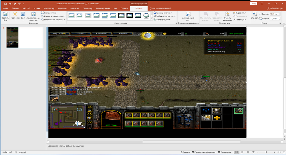The height and width of the screenshot is (155, 286).
Task: Open the Справка tab
Action: [x=124, y=8]
